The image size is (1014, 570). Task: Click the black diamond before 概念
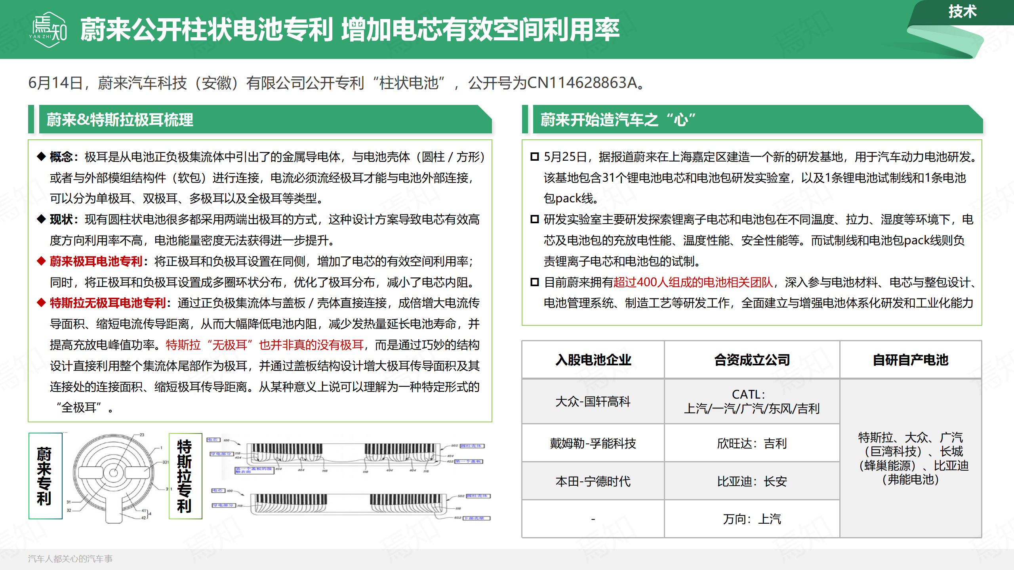pos(41,156)
